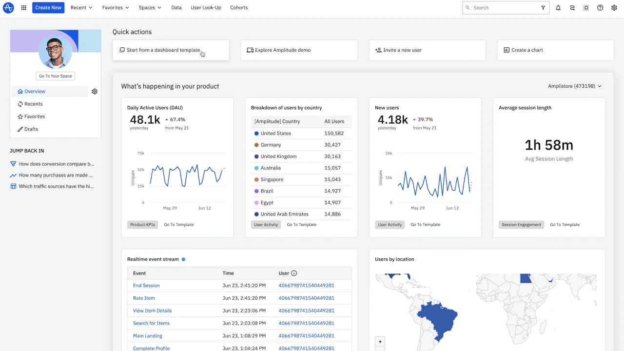The width and height of the screenshot is (624, 351).
Task: Expand the Recent dropdown menu
Action: [81, 8]
